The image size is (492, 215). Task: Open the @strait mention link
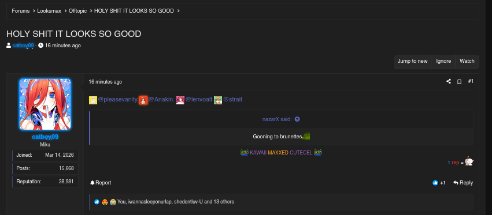[232, 100]
